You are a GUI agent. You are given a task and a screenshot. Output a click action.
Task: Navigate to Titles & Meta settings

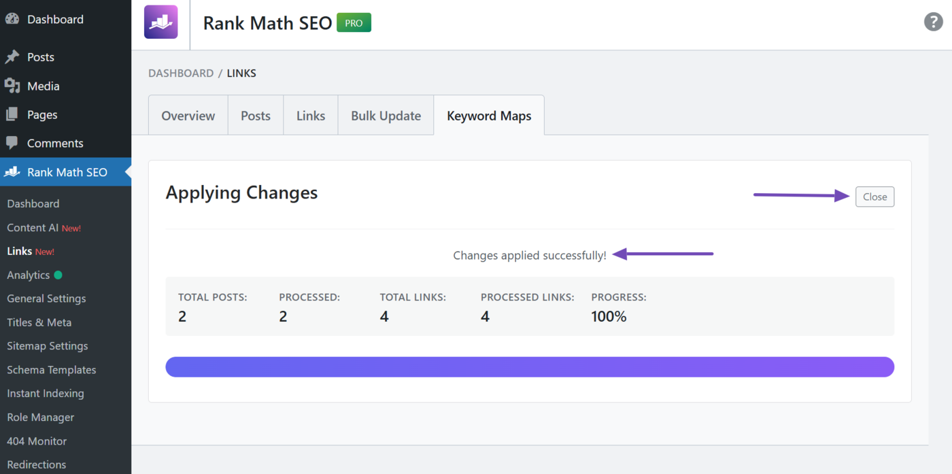tap(39, 322)
